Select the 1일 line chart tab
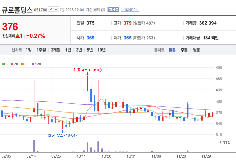Screen dimensions: 236x165 tap(29, 50)
